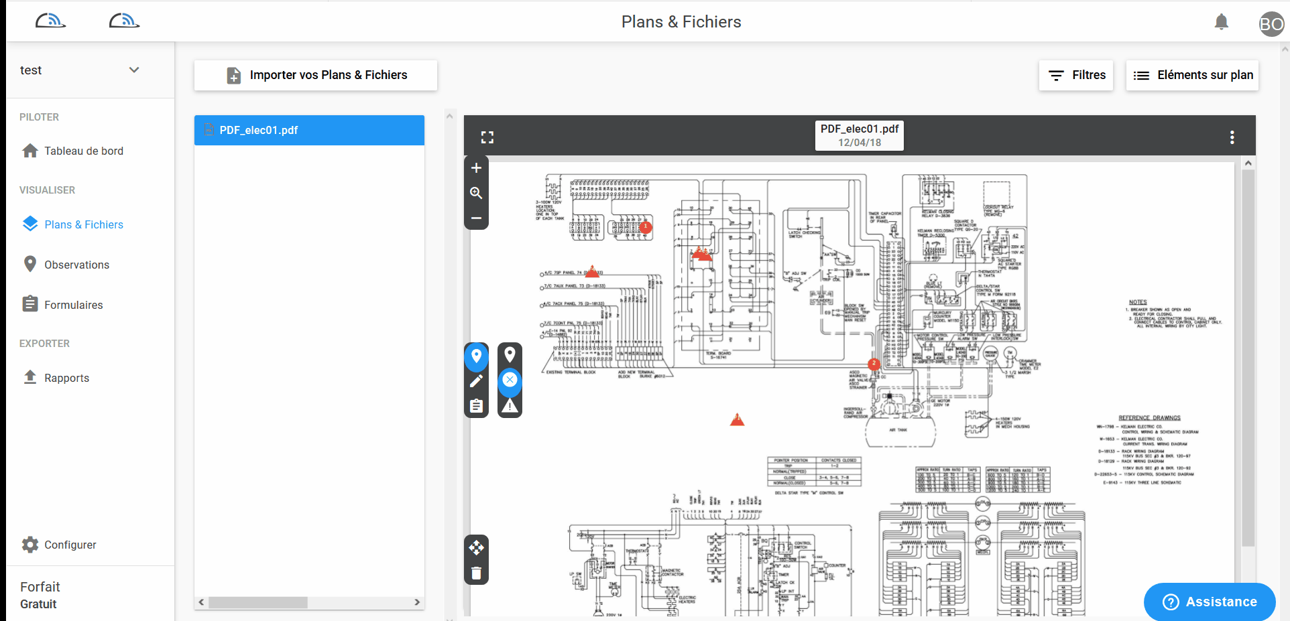Click red observation marker number 2
The image size is (1290, 621).
874,364
